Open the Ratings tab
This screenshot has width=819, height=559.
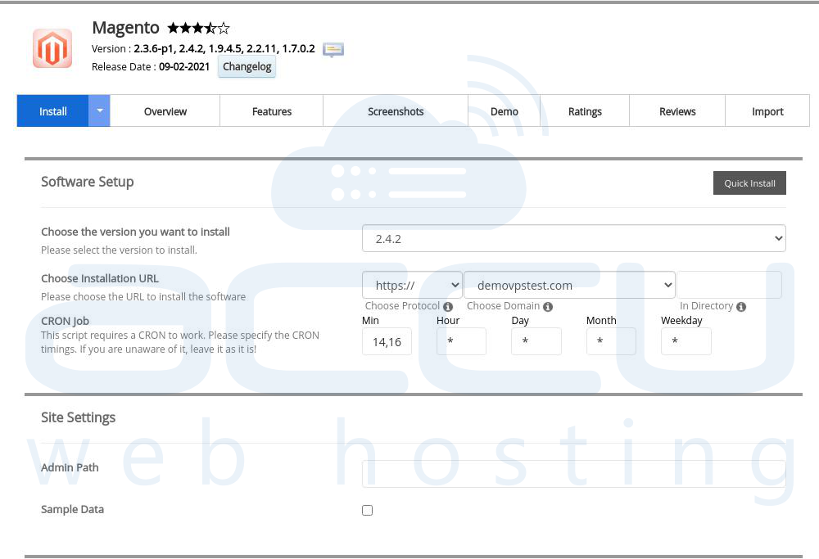(x=585, y=110)
